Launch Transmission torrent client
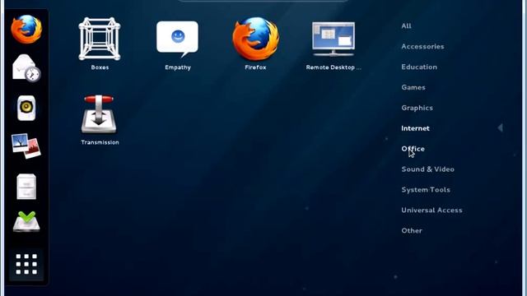 [100, 120]
